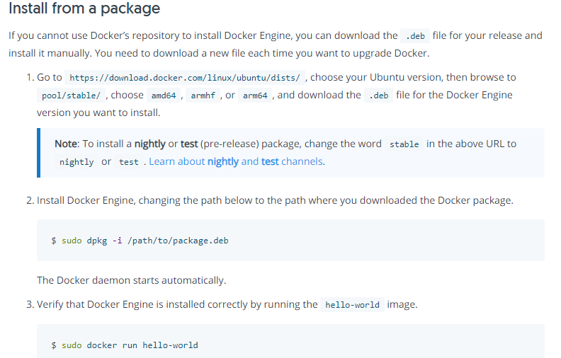561x358 pixels.
Task: Click the step 2 'Install Docker Engine' instruction text
Action: pyautogui.click(x=275, y=200)
